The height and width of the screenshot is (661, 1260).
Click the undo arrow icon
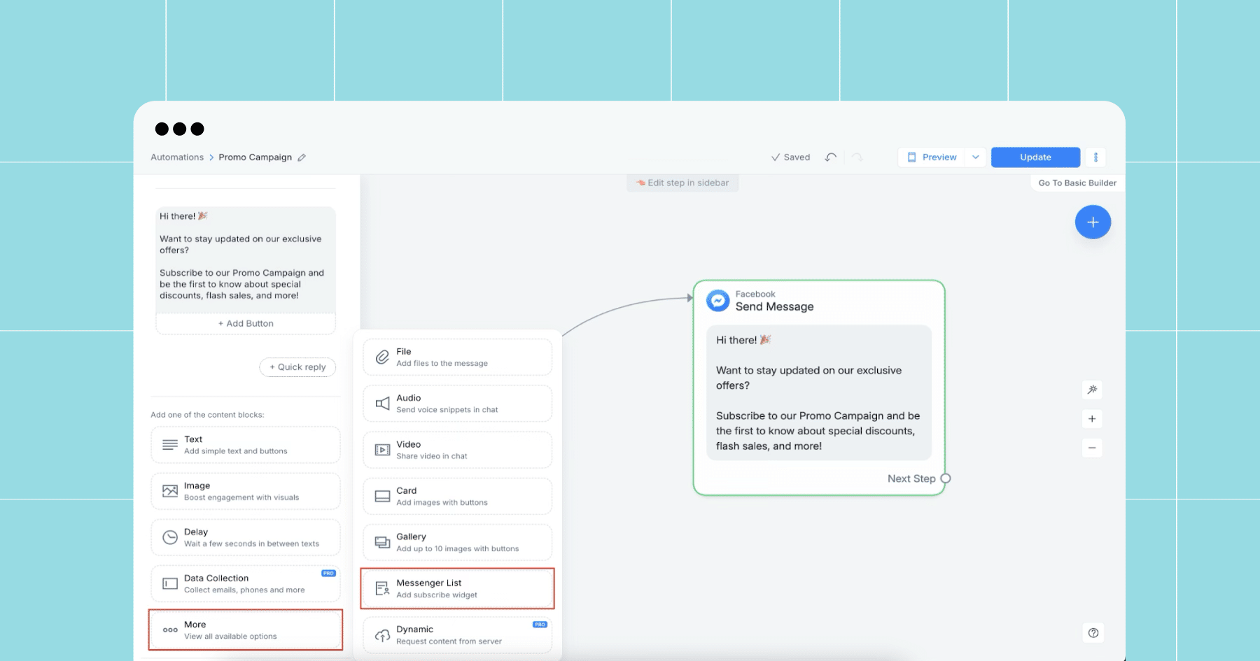[x=831, y=157]
